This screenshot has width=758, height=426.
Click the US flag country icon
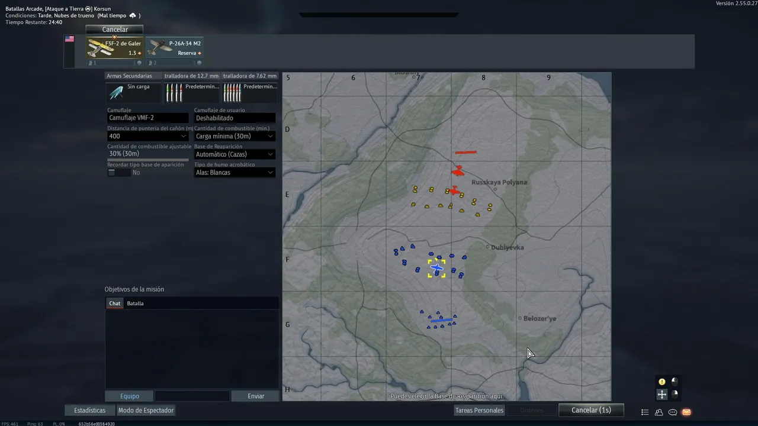pyautogui.click(x=69, y=39)
